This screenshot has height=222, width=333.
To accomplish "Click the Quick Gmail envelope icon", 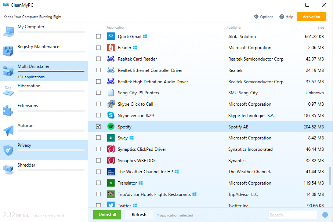I will click(111, 36).
